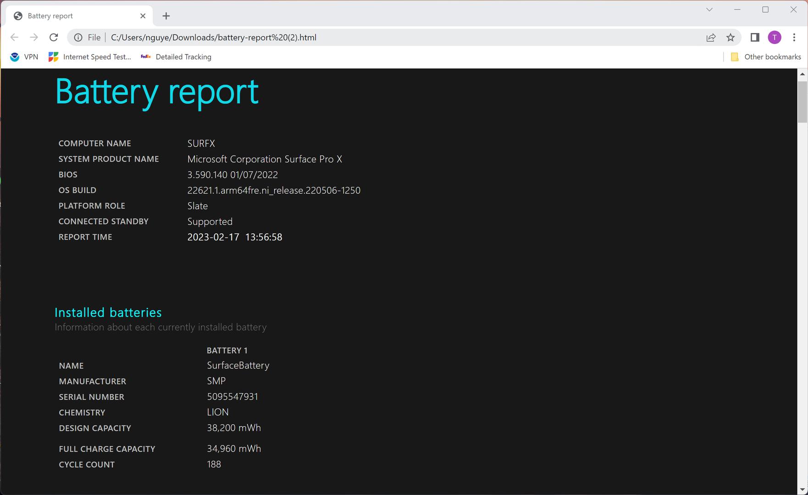Click cycle count value 188
Image resolution: width=808 pixels, height=495 pixels.
tap(214, 464)
